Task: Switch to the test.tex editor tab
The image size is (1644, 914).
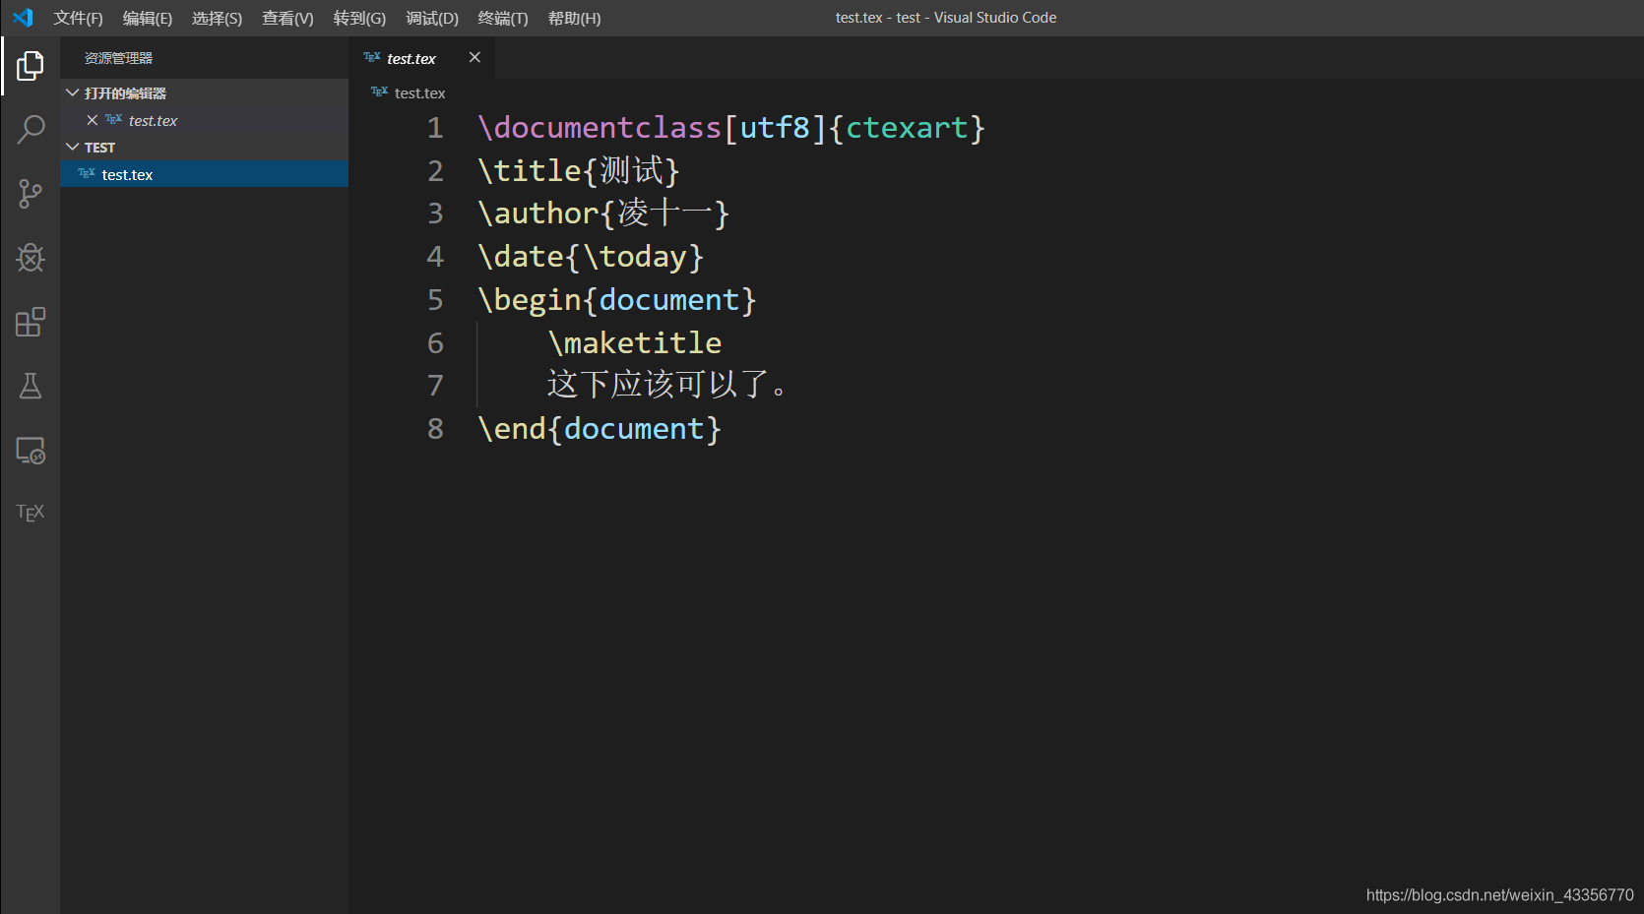Action: tap(411, 58)
